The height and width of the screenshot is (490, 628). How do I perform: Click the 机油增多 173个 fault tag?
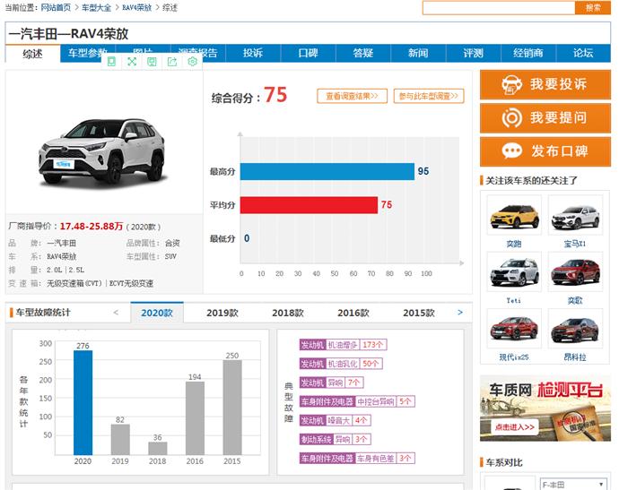(x=344, y=345)
